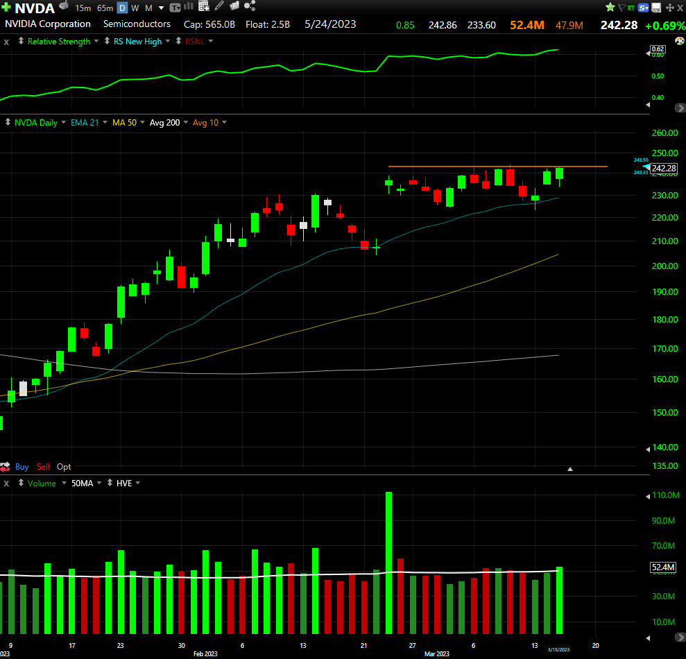Click the NVIDIA Corporation company name

pyautogui.click(x=48, y=24)
